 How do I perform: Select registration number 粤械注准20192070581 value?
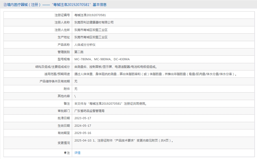point(90,15)
